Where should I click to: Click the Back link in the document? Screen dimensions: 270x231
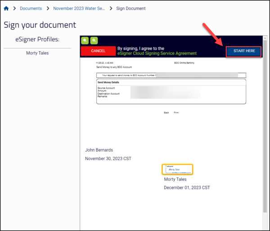[166, 113]
